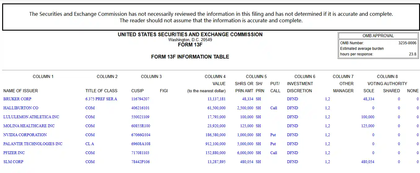Screen dimensions: 420x173
Task: Select the 6.375 PREF SER A class
Action: coord(101,99)
